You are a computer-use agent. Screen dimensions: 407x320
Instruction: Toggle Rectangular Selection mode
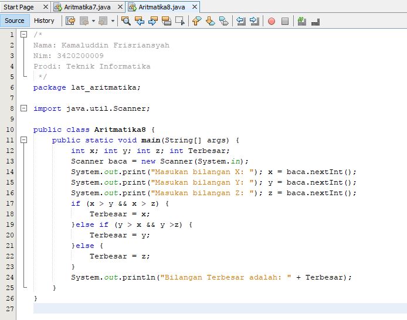click(180, 21)
